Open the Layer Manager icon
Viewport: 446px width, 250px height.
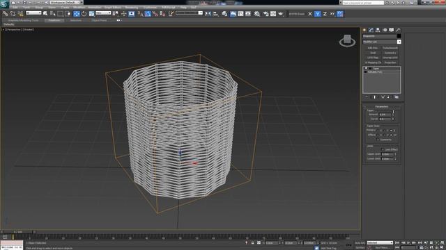point(224,14)
